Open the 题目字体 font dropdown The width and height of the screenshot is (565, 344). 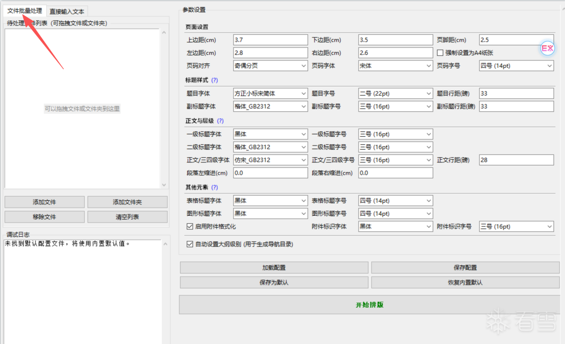270,93
